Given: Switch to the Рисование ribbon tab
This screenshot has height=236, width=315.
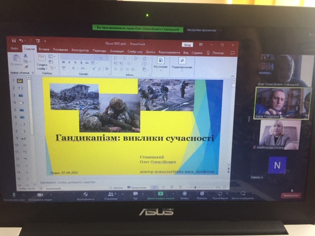Looking at the screenshot, I should pyautogui.click(x=61, y=50).
